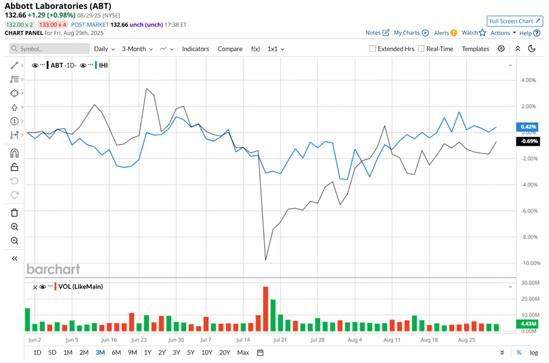Viewport: 549px width, 363px height.
Task: Open the Notes editor
Action: click(x=377, y=33)
